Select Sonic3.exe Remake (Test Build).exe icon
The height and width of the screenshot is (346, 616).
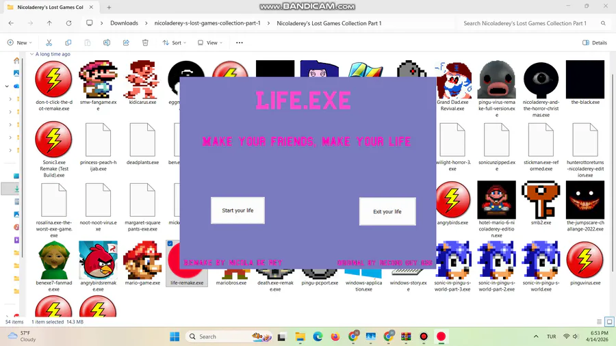click(x=54, y=139)
